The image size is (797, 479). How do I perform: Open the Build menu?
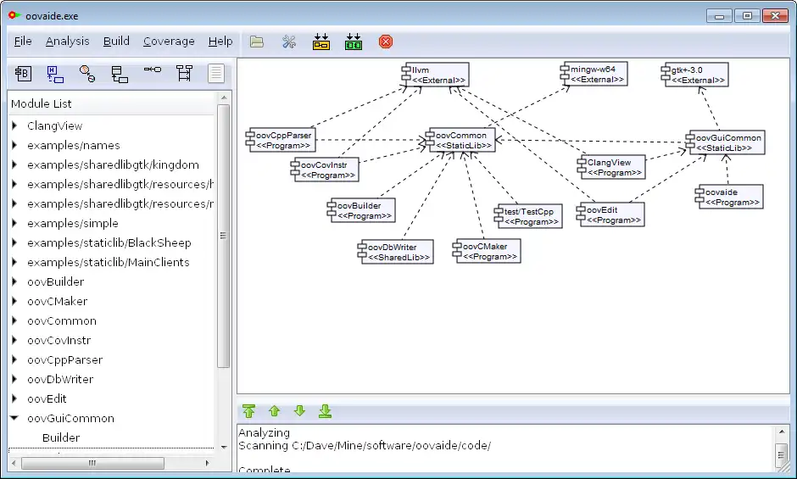point(116,42)
